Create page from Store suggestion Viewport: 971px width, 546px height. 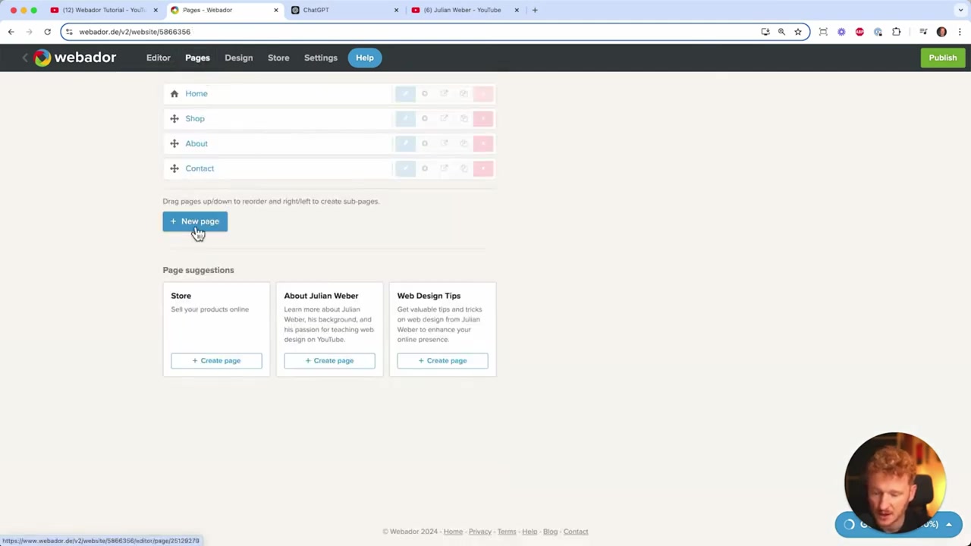pos(216,361)
